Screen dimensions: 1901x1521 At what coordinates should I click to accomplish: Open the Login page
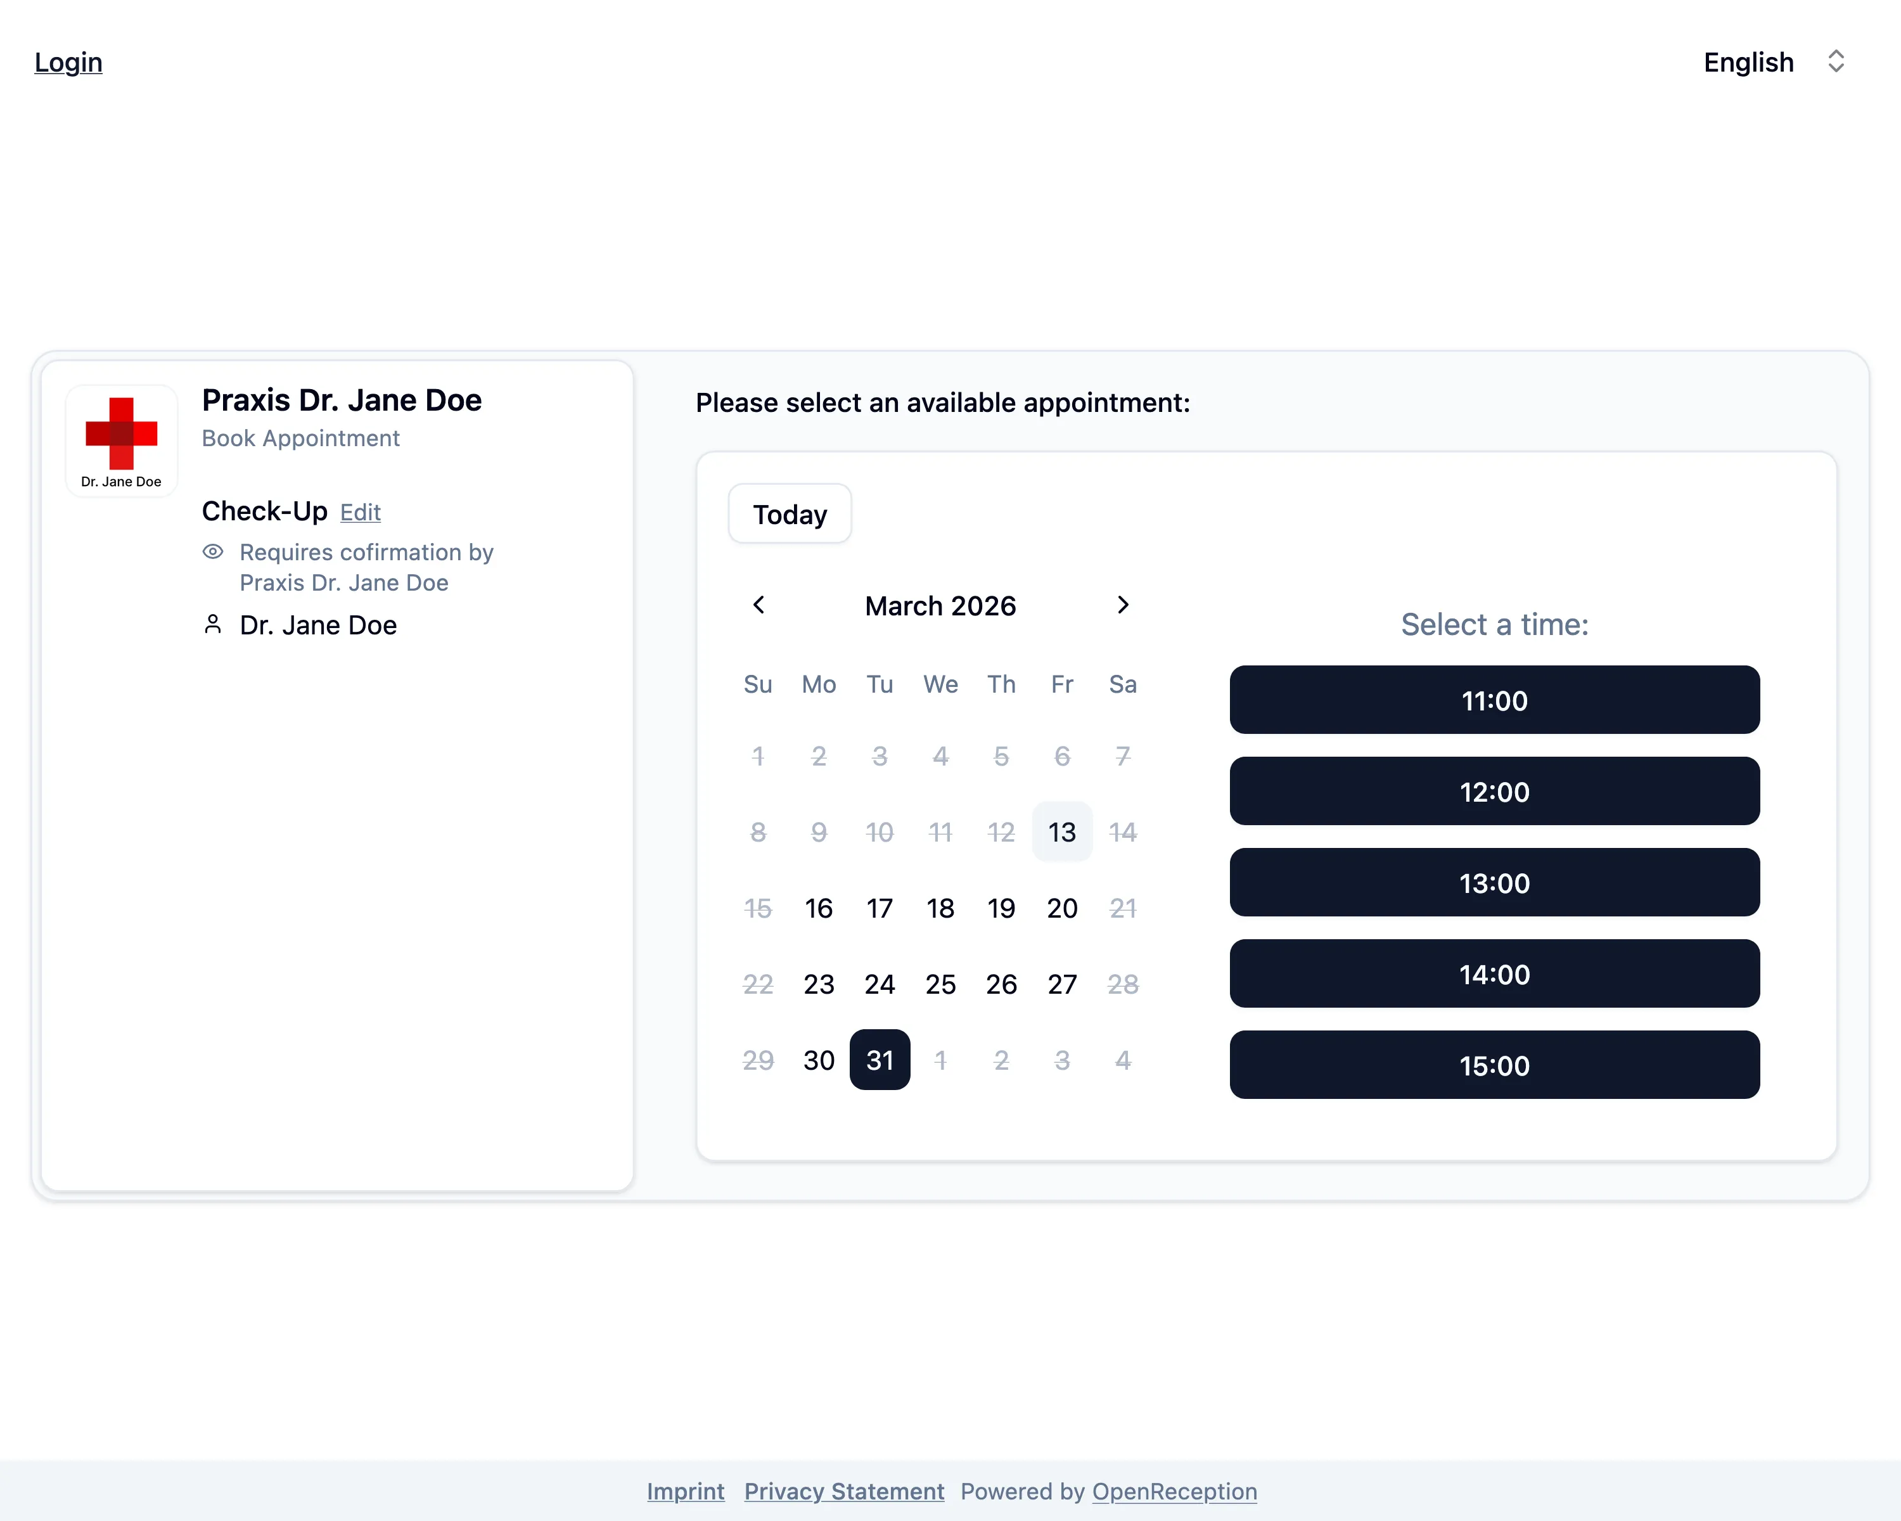pyautogui.click(x=68, y=61)
